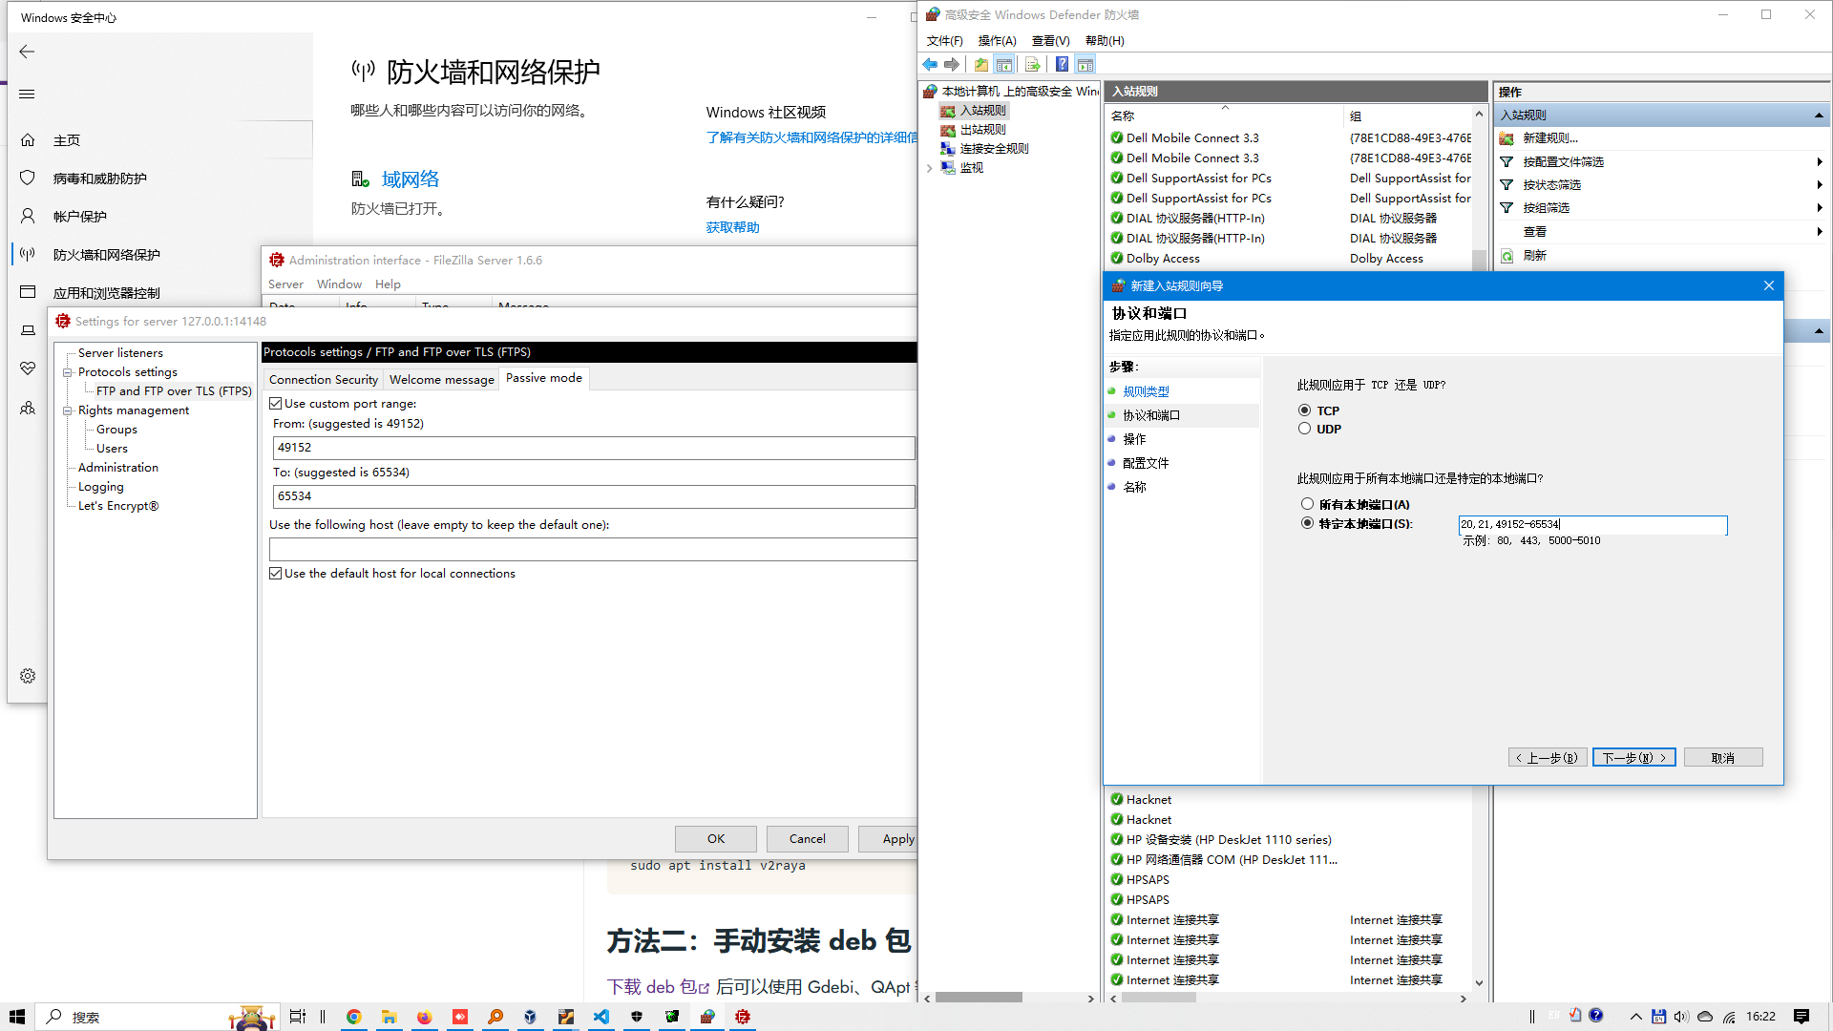Viewport: 1833px width, 1031px height.
Task: Click 新建规则... in the actions pane
Action: coord(1550,138)
